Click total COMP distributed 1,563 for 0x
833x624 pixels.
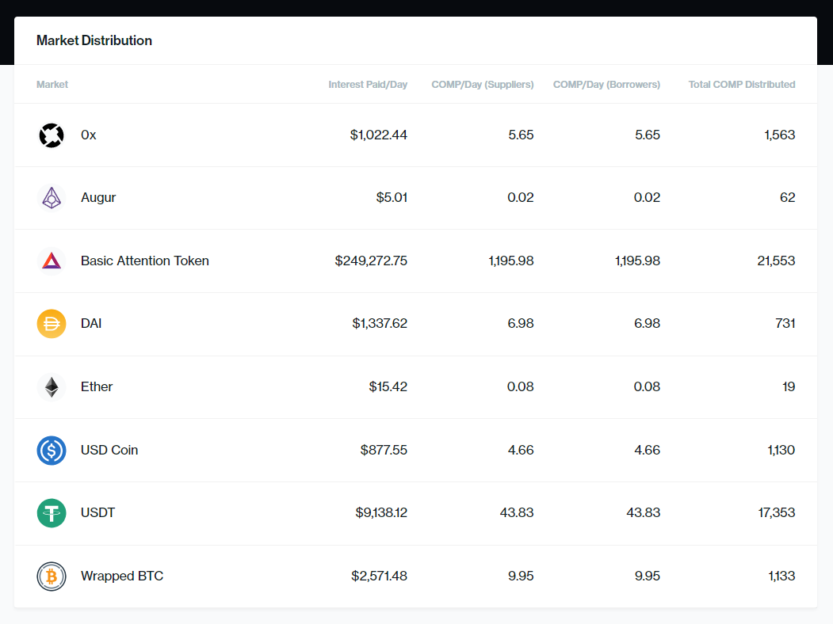tap(779, 135)
